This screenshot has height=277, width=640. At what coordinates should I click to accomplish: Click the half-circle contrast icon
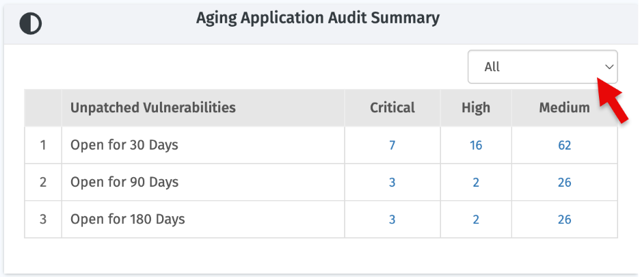pos(31,24)
